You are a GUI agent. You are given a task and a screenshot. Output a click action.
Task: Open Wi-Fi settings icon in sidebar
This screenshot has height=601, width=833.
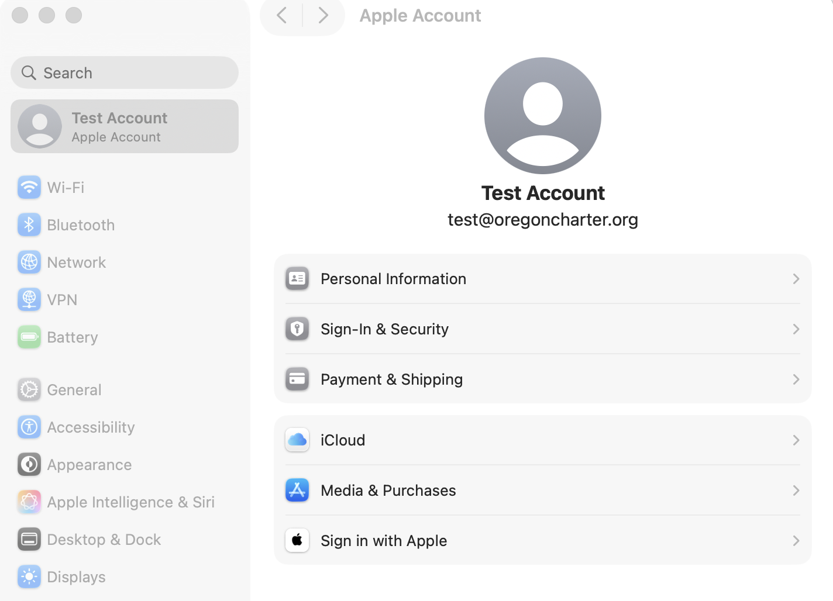point(29,188)
